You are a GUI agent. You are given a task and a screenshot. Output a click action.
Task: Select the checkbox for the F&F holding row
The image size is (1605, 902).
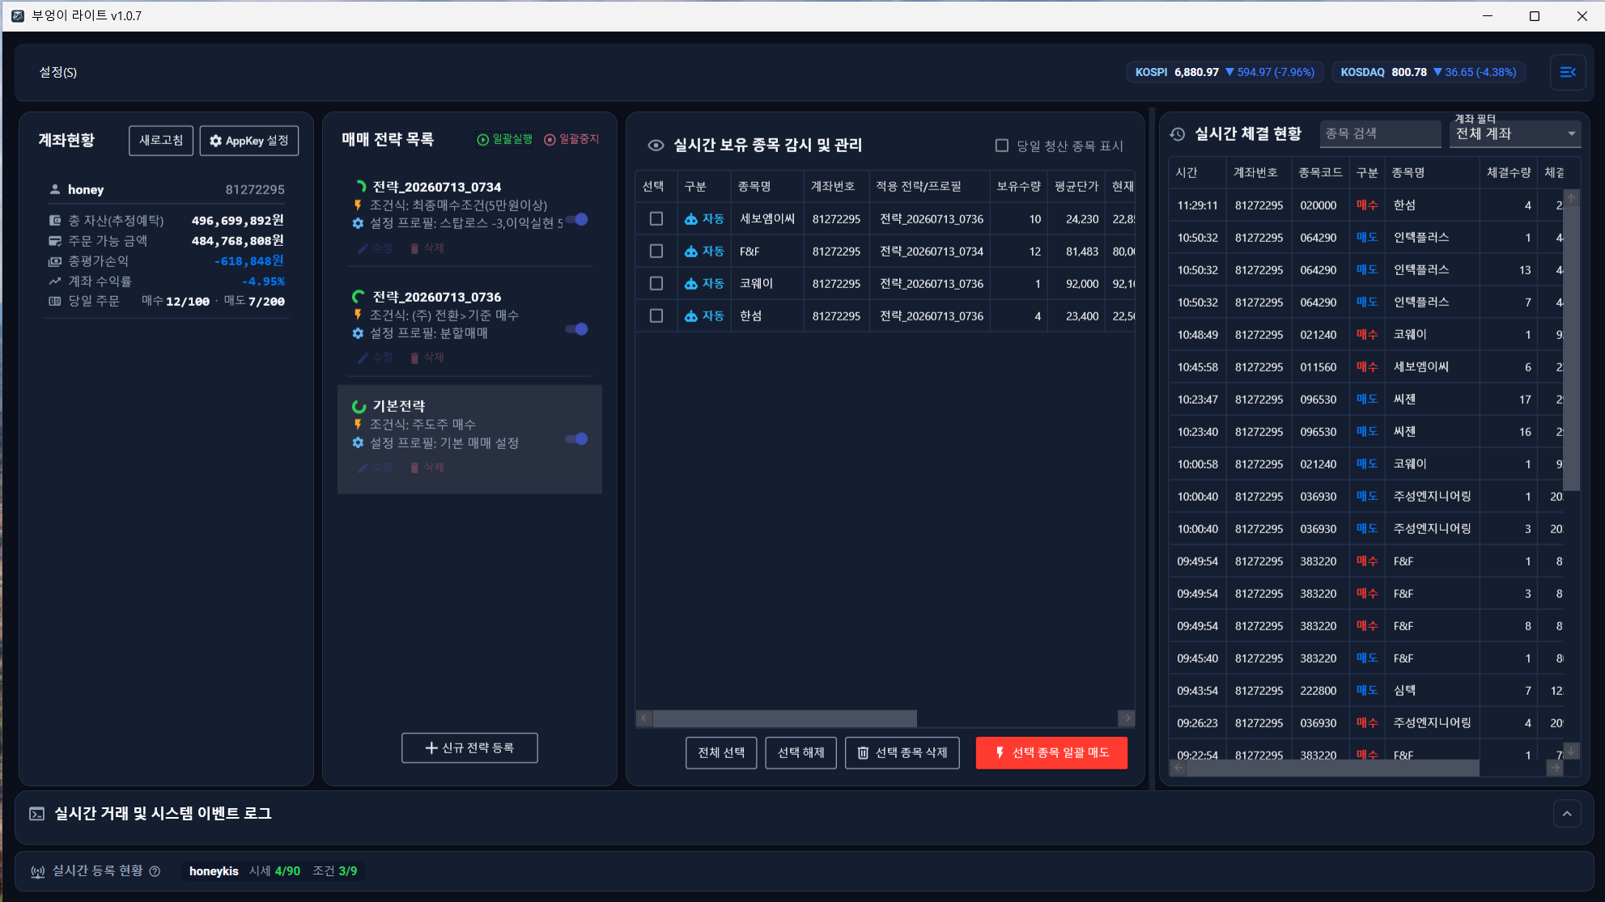[x=656, y=252]
